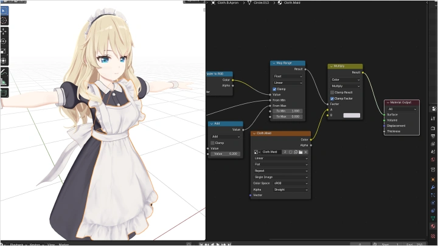Viewport: 438px width, 246px height.
Task: Collapse the Cloth.Maid image texture node
Action: pyautogui.click(x=254, y=133)
